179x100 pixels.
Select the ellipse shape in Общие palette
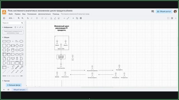click(21, 41)
